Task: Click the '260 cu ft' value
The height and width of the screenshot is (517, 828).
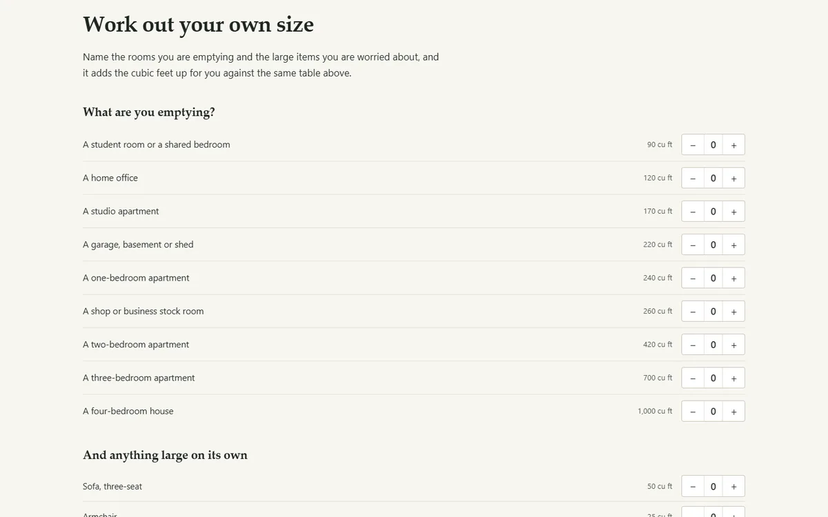Action: (658, 312)
